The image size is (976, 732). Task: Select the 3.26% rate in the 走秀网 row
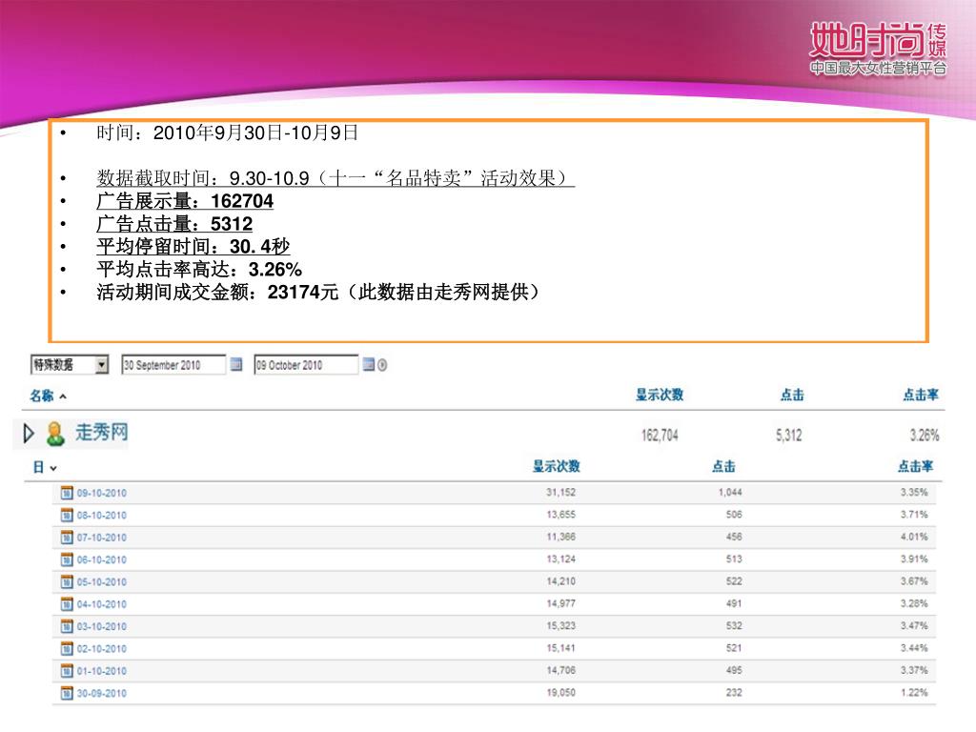(925, 435)
